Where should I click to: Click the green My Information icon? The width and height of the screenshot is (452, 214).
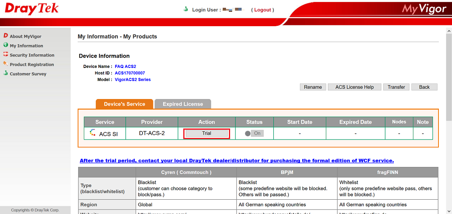5,45
